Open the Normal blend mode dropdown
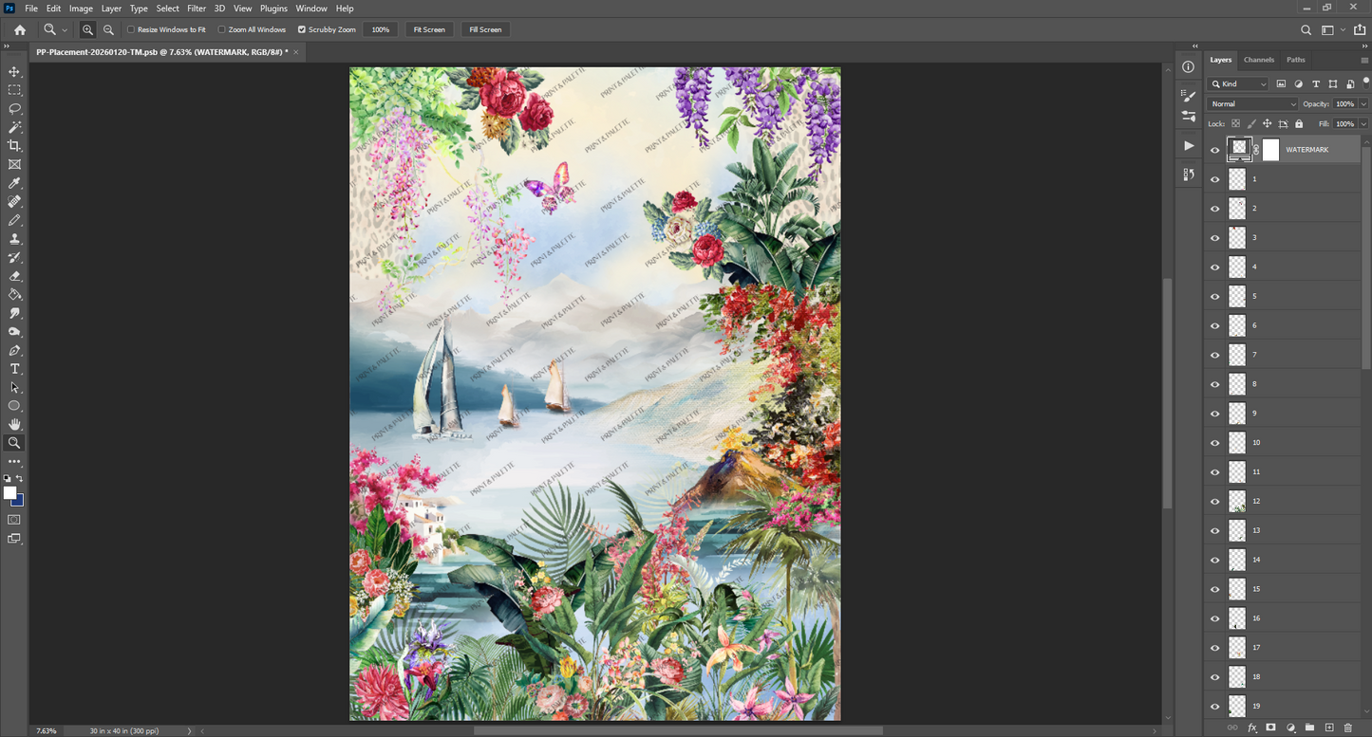Viewport: 1372px width, 737px height. [1252, 104]
